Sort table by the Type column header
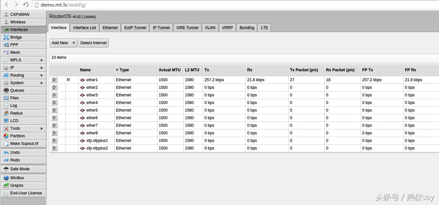 click(124, 70)
